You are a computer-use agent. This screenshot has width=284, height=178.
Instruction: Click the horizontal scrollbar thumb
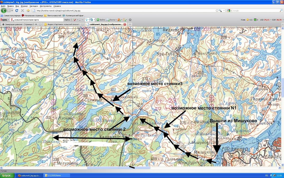(118, 168)
